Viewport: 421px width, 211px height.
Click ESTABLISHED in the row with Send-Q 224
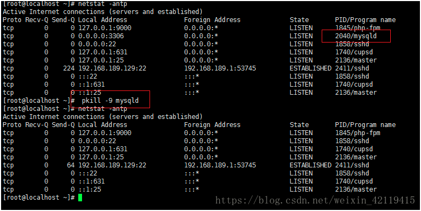311,68
